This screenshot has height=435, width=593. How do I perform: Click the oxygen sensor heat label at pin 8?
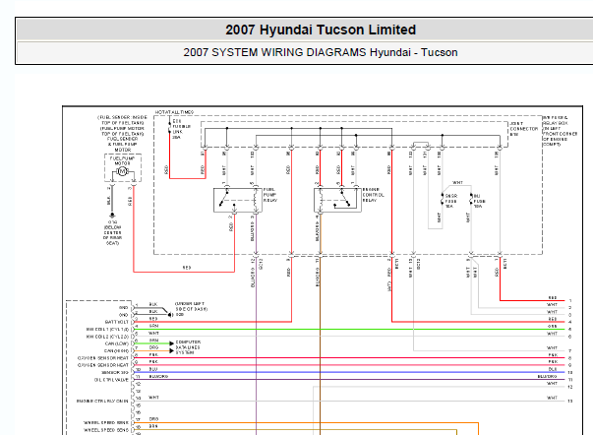(x=103, y=358)
